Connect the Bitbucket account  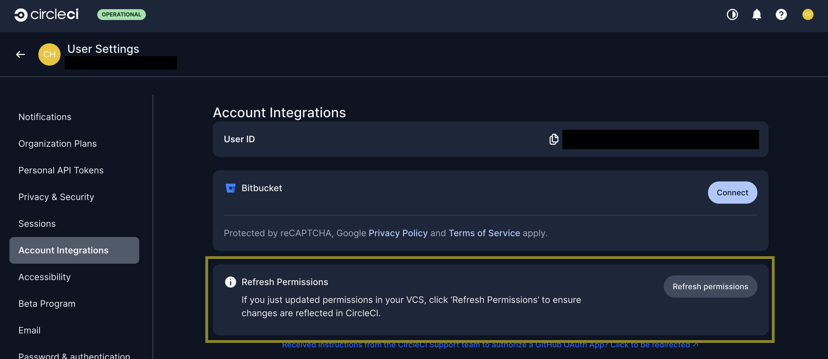(x=732, y=193)
